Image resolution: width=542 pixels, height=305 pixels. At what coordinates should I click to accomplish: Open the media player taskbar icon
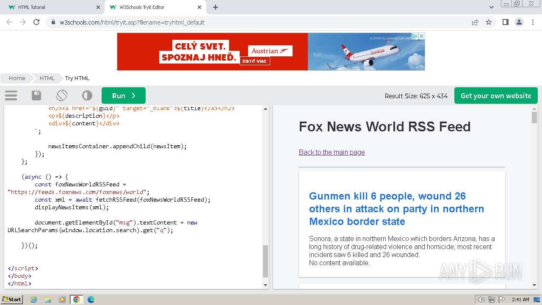pyautogui.click(x=62, y=299)
